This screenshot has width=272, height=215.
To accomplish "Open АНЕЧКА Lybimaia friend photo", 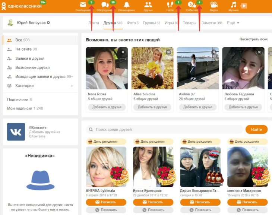I will (x=106, y=167).
